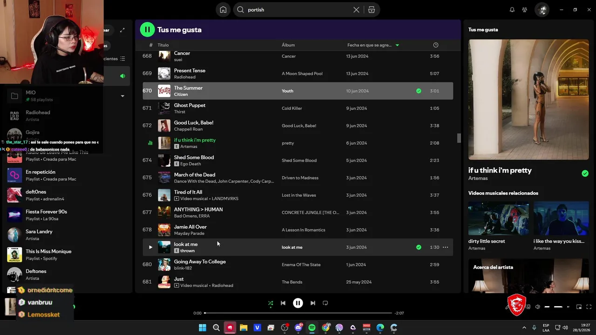Viewport: 596px width, 335px height.
Task: Select the 'March of the Dead' track
Action: [x=298, y=178]
